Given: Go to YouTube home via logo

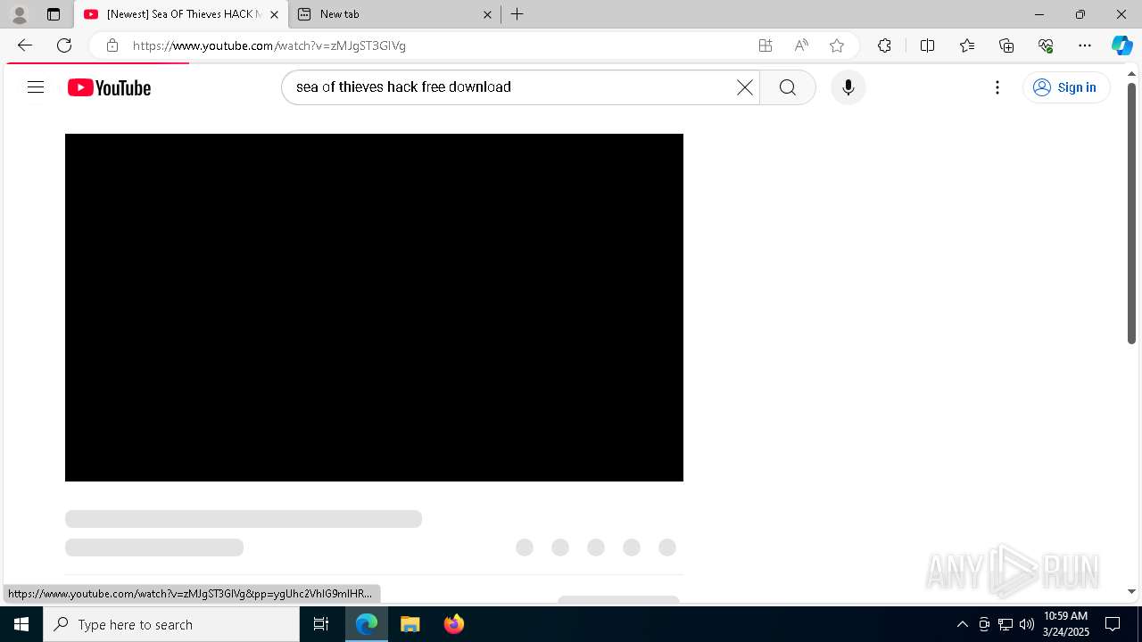Looking at the screenshot, I should click(109, 87).
